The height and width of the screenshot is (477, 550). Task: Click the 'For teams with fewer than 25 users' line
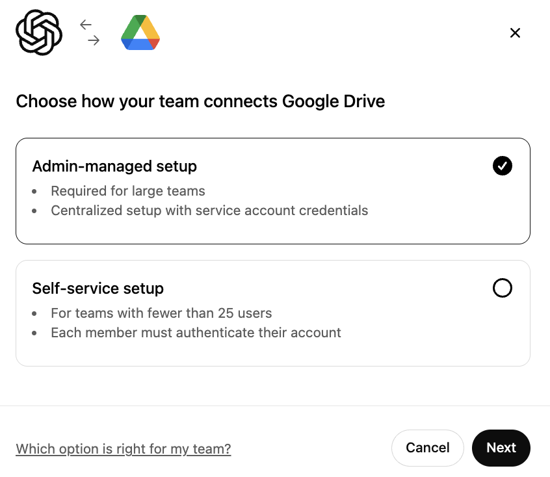point(161,313)
